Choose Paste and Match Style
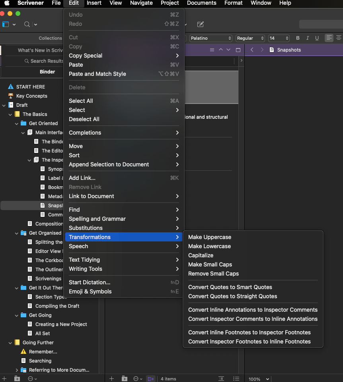 pos(124,74)
